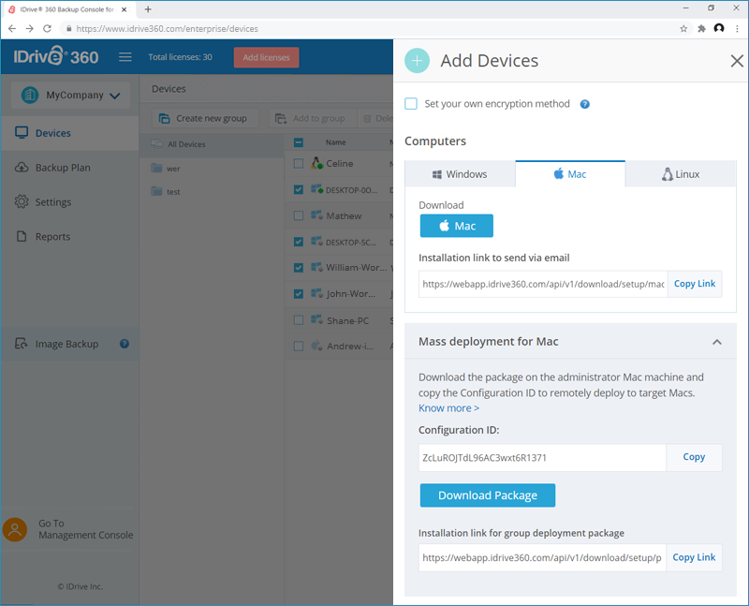Collapse the Mass deployment for Mac section
749x606 pixels.
[x=717, y=342]
